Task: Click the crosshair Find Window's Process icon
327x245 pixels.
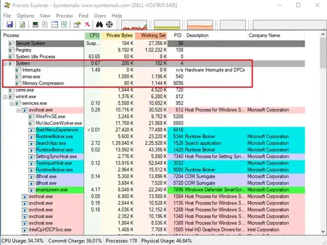Action: pyautogui.click(x=109, y=24)
